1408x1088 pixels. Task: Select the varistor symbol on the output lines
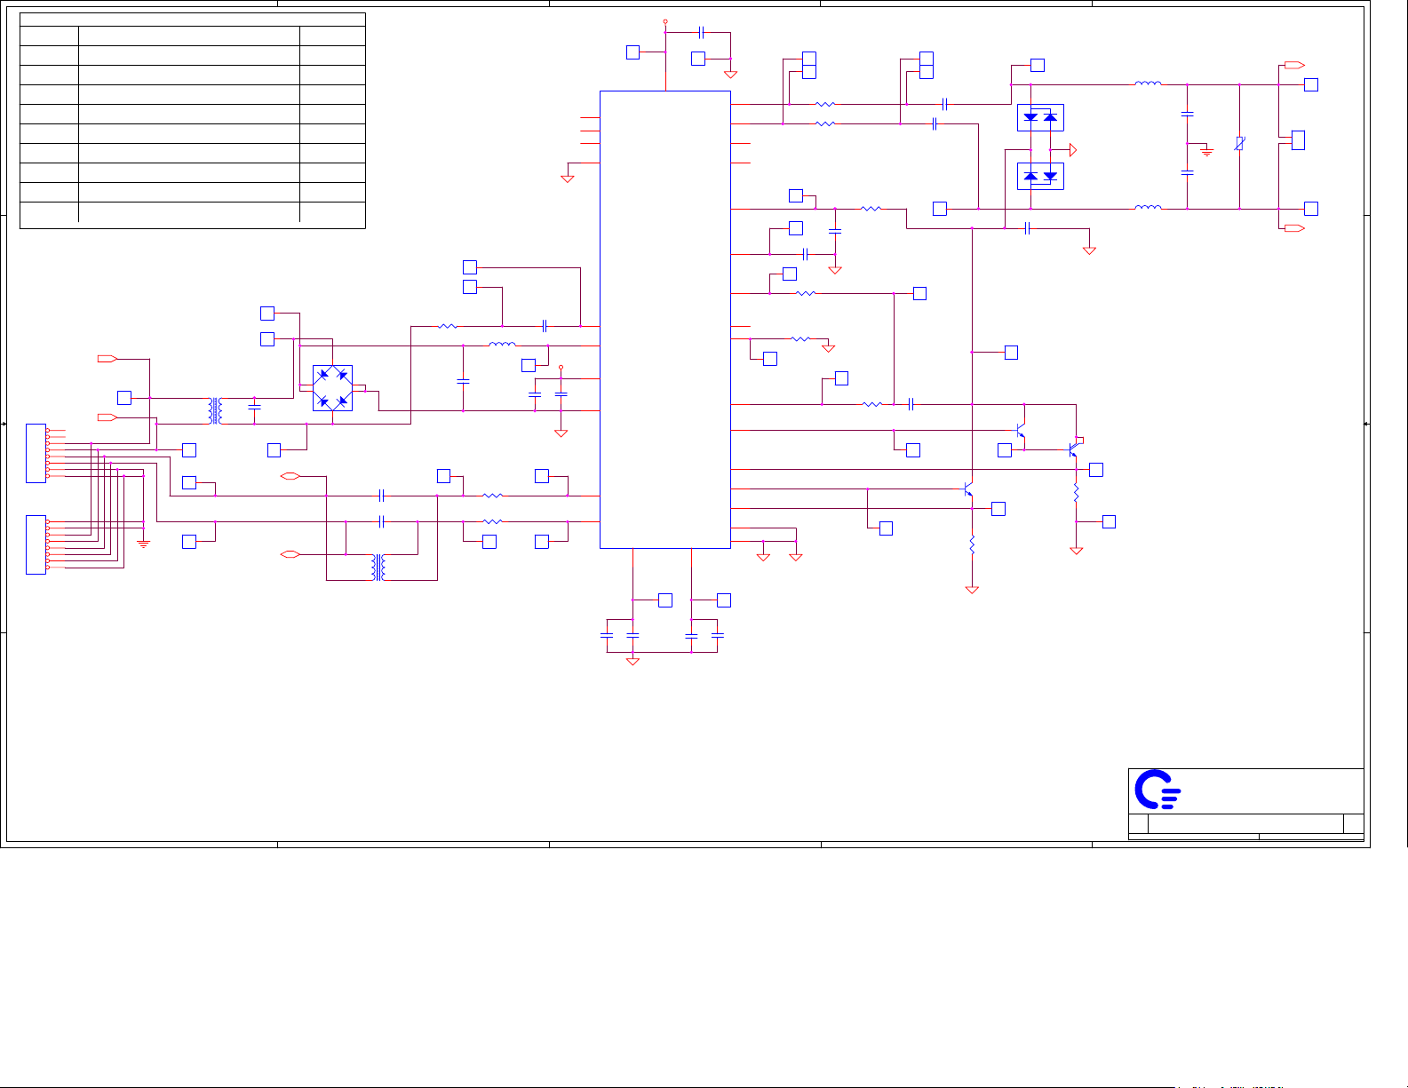(1239, 144)
